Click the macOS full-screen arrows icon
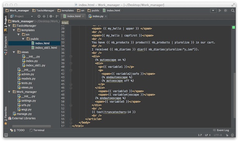Viewport: 239px width, 142px height. coord(233,5)
